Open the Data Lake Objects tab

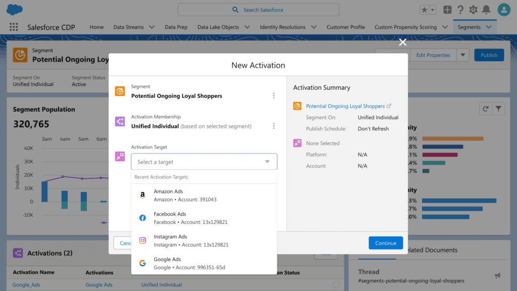point(218,27)
